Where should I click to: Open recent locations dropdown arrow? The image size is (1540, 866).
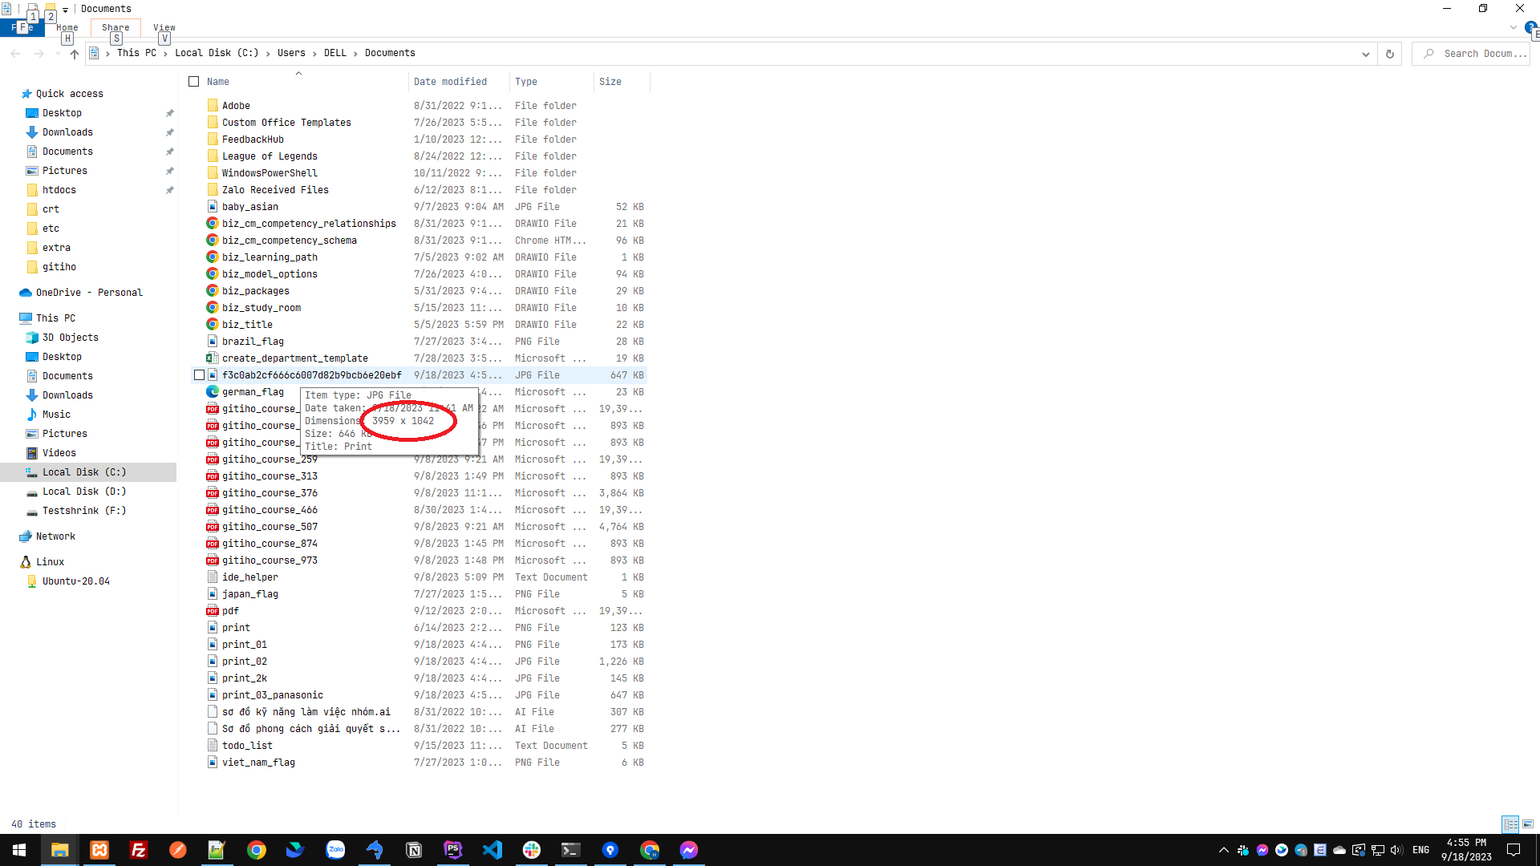[58, 54]
